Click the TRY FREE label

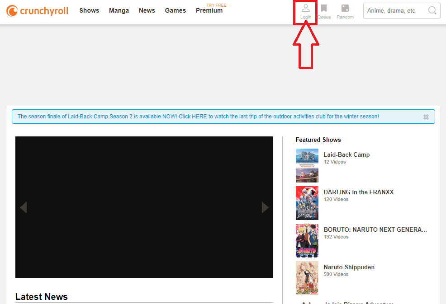point(217,5)
